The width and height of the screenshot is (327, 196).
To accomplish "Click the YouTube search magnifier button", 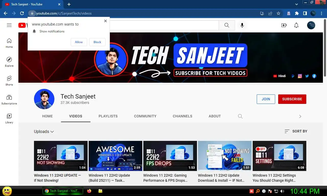I will click(227, 25).
